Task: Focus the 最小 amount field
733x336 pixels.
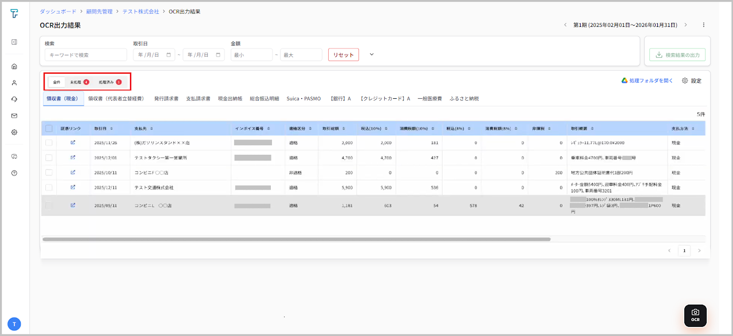Action: coord(251,55)
